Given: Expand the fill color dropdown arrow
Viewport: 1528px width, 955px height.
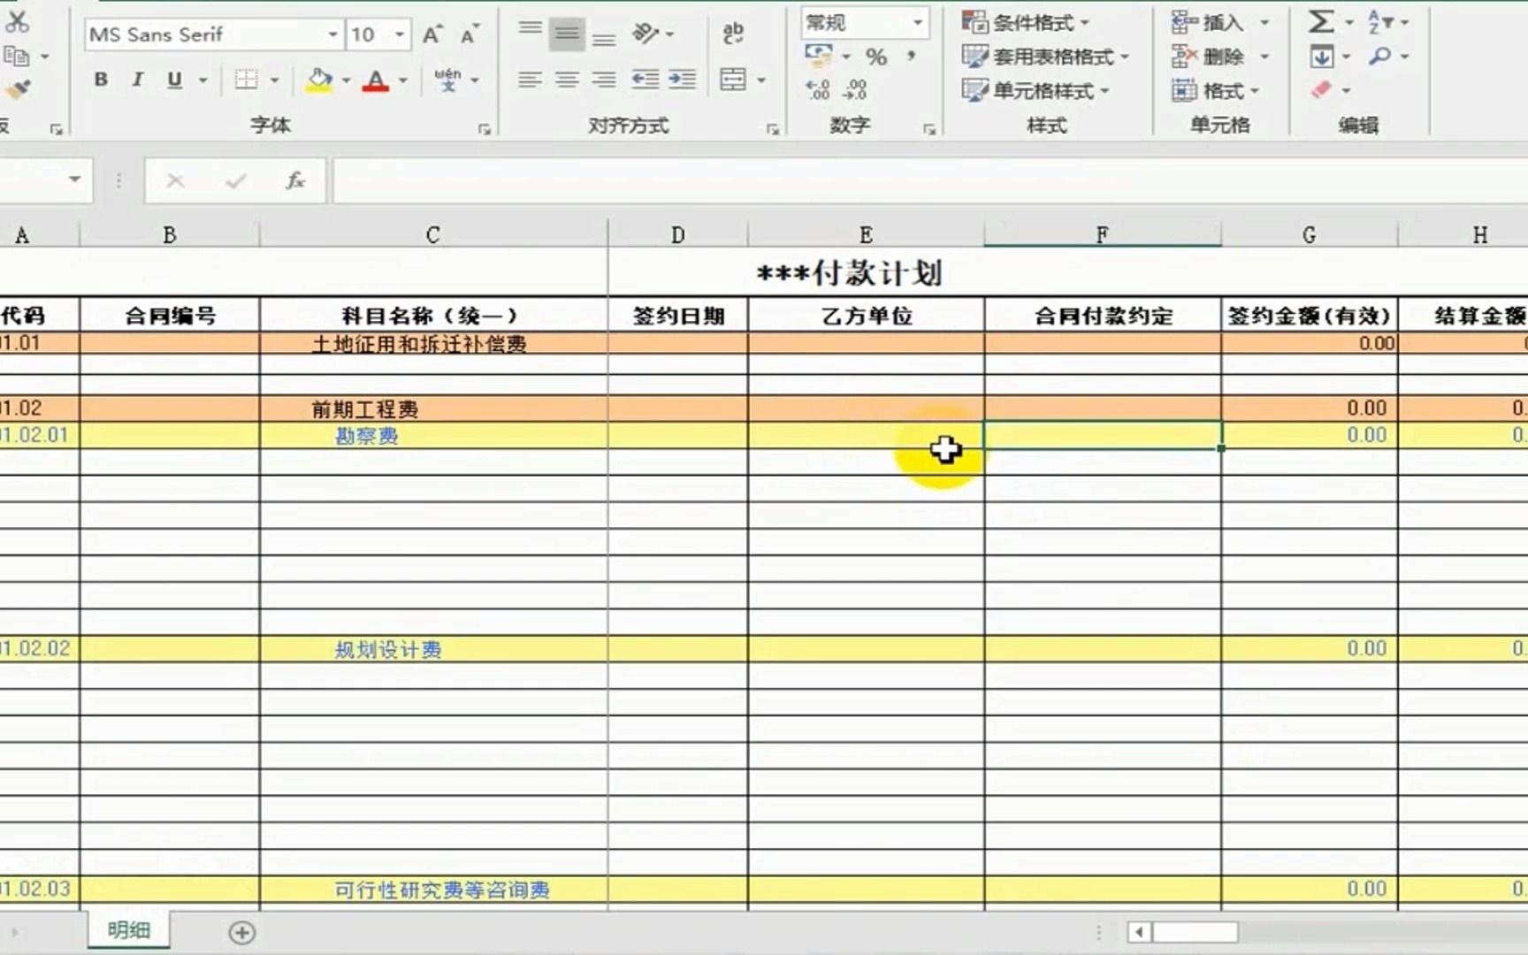Looking at the screenshot, I should point(346,80).
